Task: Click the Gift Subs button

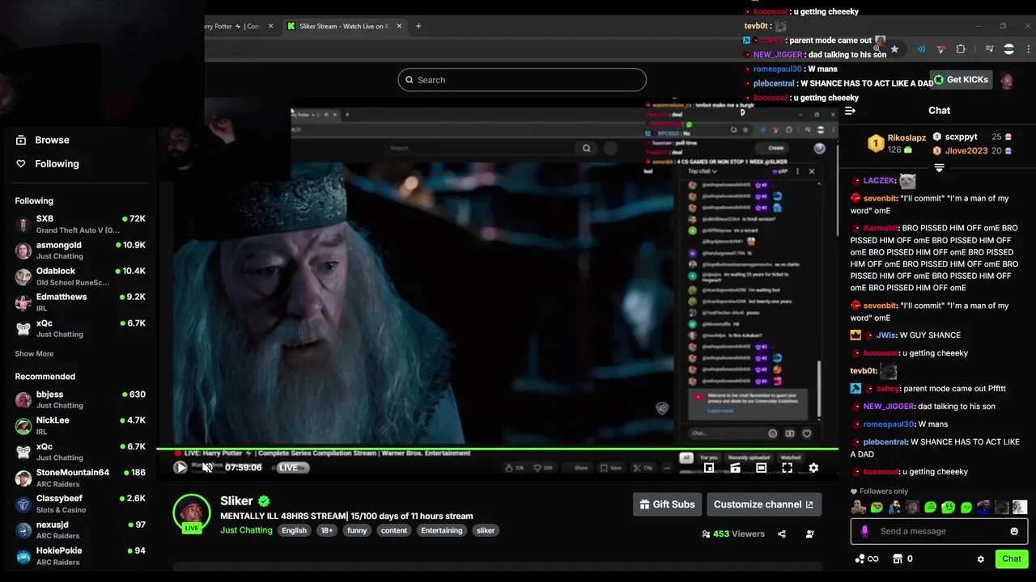Action: point(667,504)
